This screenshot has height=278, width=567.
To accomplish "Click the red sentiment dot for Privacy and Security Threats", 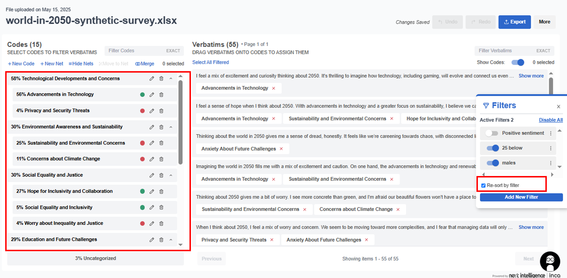I will (142, 111).
